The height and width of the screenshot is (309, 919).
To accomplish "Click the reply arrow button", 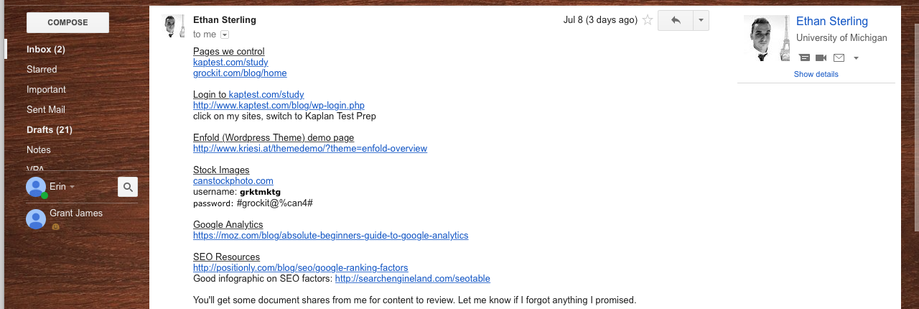I will [675, 20].
